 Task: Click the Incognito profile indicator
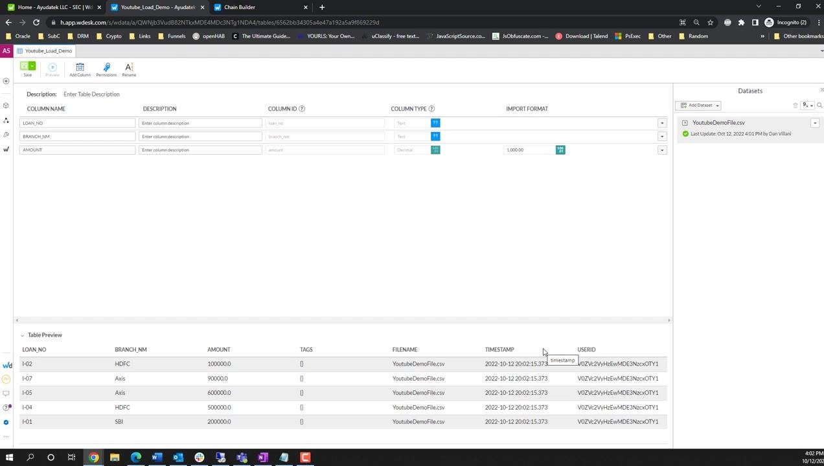(785, 22)
